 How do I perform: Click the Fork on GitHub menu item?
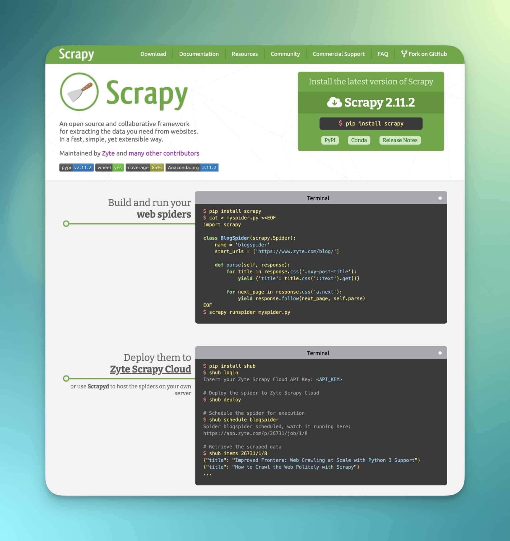[x=424, y=54]
